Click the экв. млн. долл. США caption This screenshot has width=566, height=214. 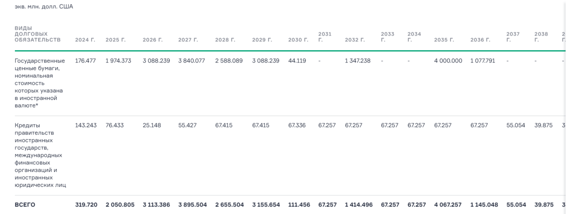point(43,7)
